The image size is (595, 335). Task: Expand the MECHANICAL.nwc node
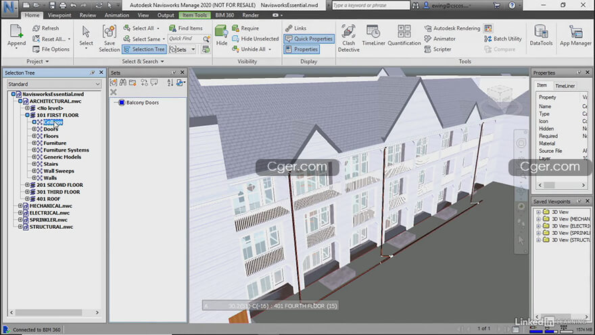pos(20,206)
